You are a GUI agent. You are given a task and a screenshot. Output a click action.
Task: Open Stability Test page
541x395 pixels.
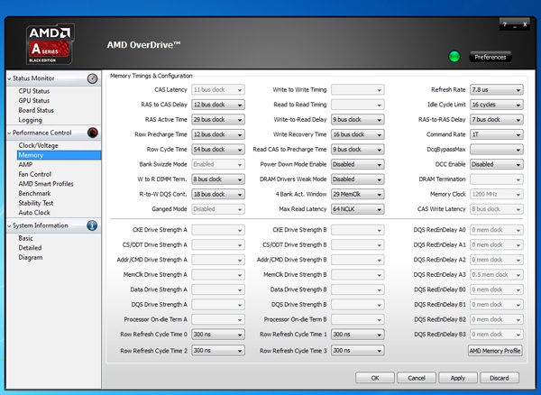tap(36, 203)
